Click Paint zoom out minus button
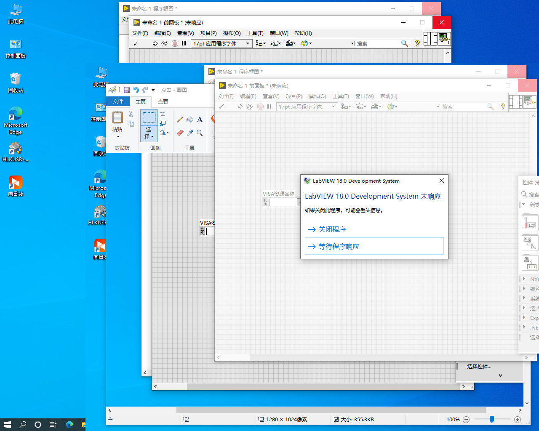Image resolution: width=539 pixels, height=431 pixels. 466,420
